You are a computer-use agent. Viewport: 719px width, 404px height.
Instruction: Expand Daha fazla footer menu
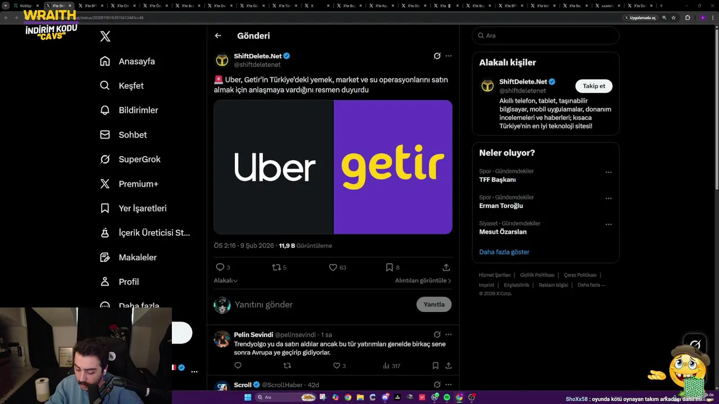coord(591,285)
